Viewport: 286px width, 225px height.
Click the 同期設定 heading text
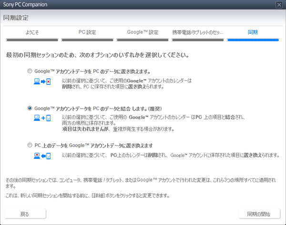16,18
